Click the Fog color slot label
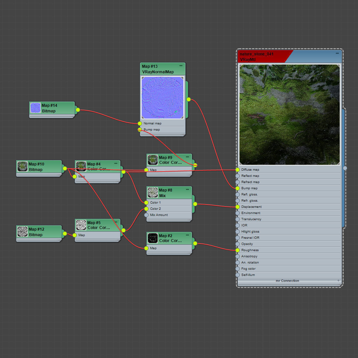Image resolution: width=358 pixels, height=358 pixels. [249, 269]
